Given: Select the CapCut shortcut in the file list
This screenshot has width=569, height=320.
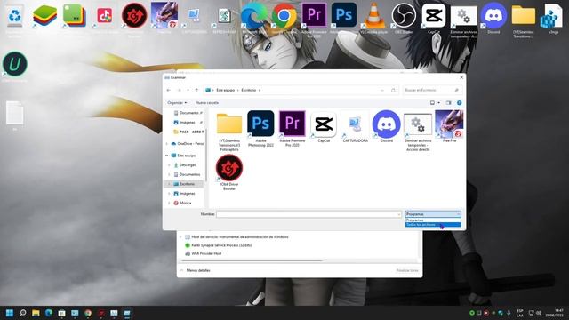Looking at the screenshot, I should tap(324, 127).
